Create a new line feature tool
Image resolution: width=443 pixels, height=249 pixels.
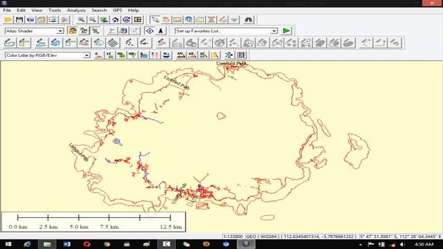click(41, 43)
